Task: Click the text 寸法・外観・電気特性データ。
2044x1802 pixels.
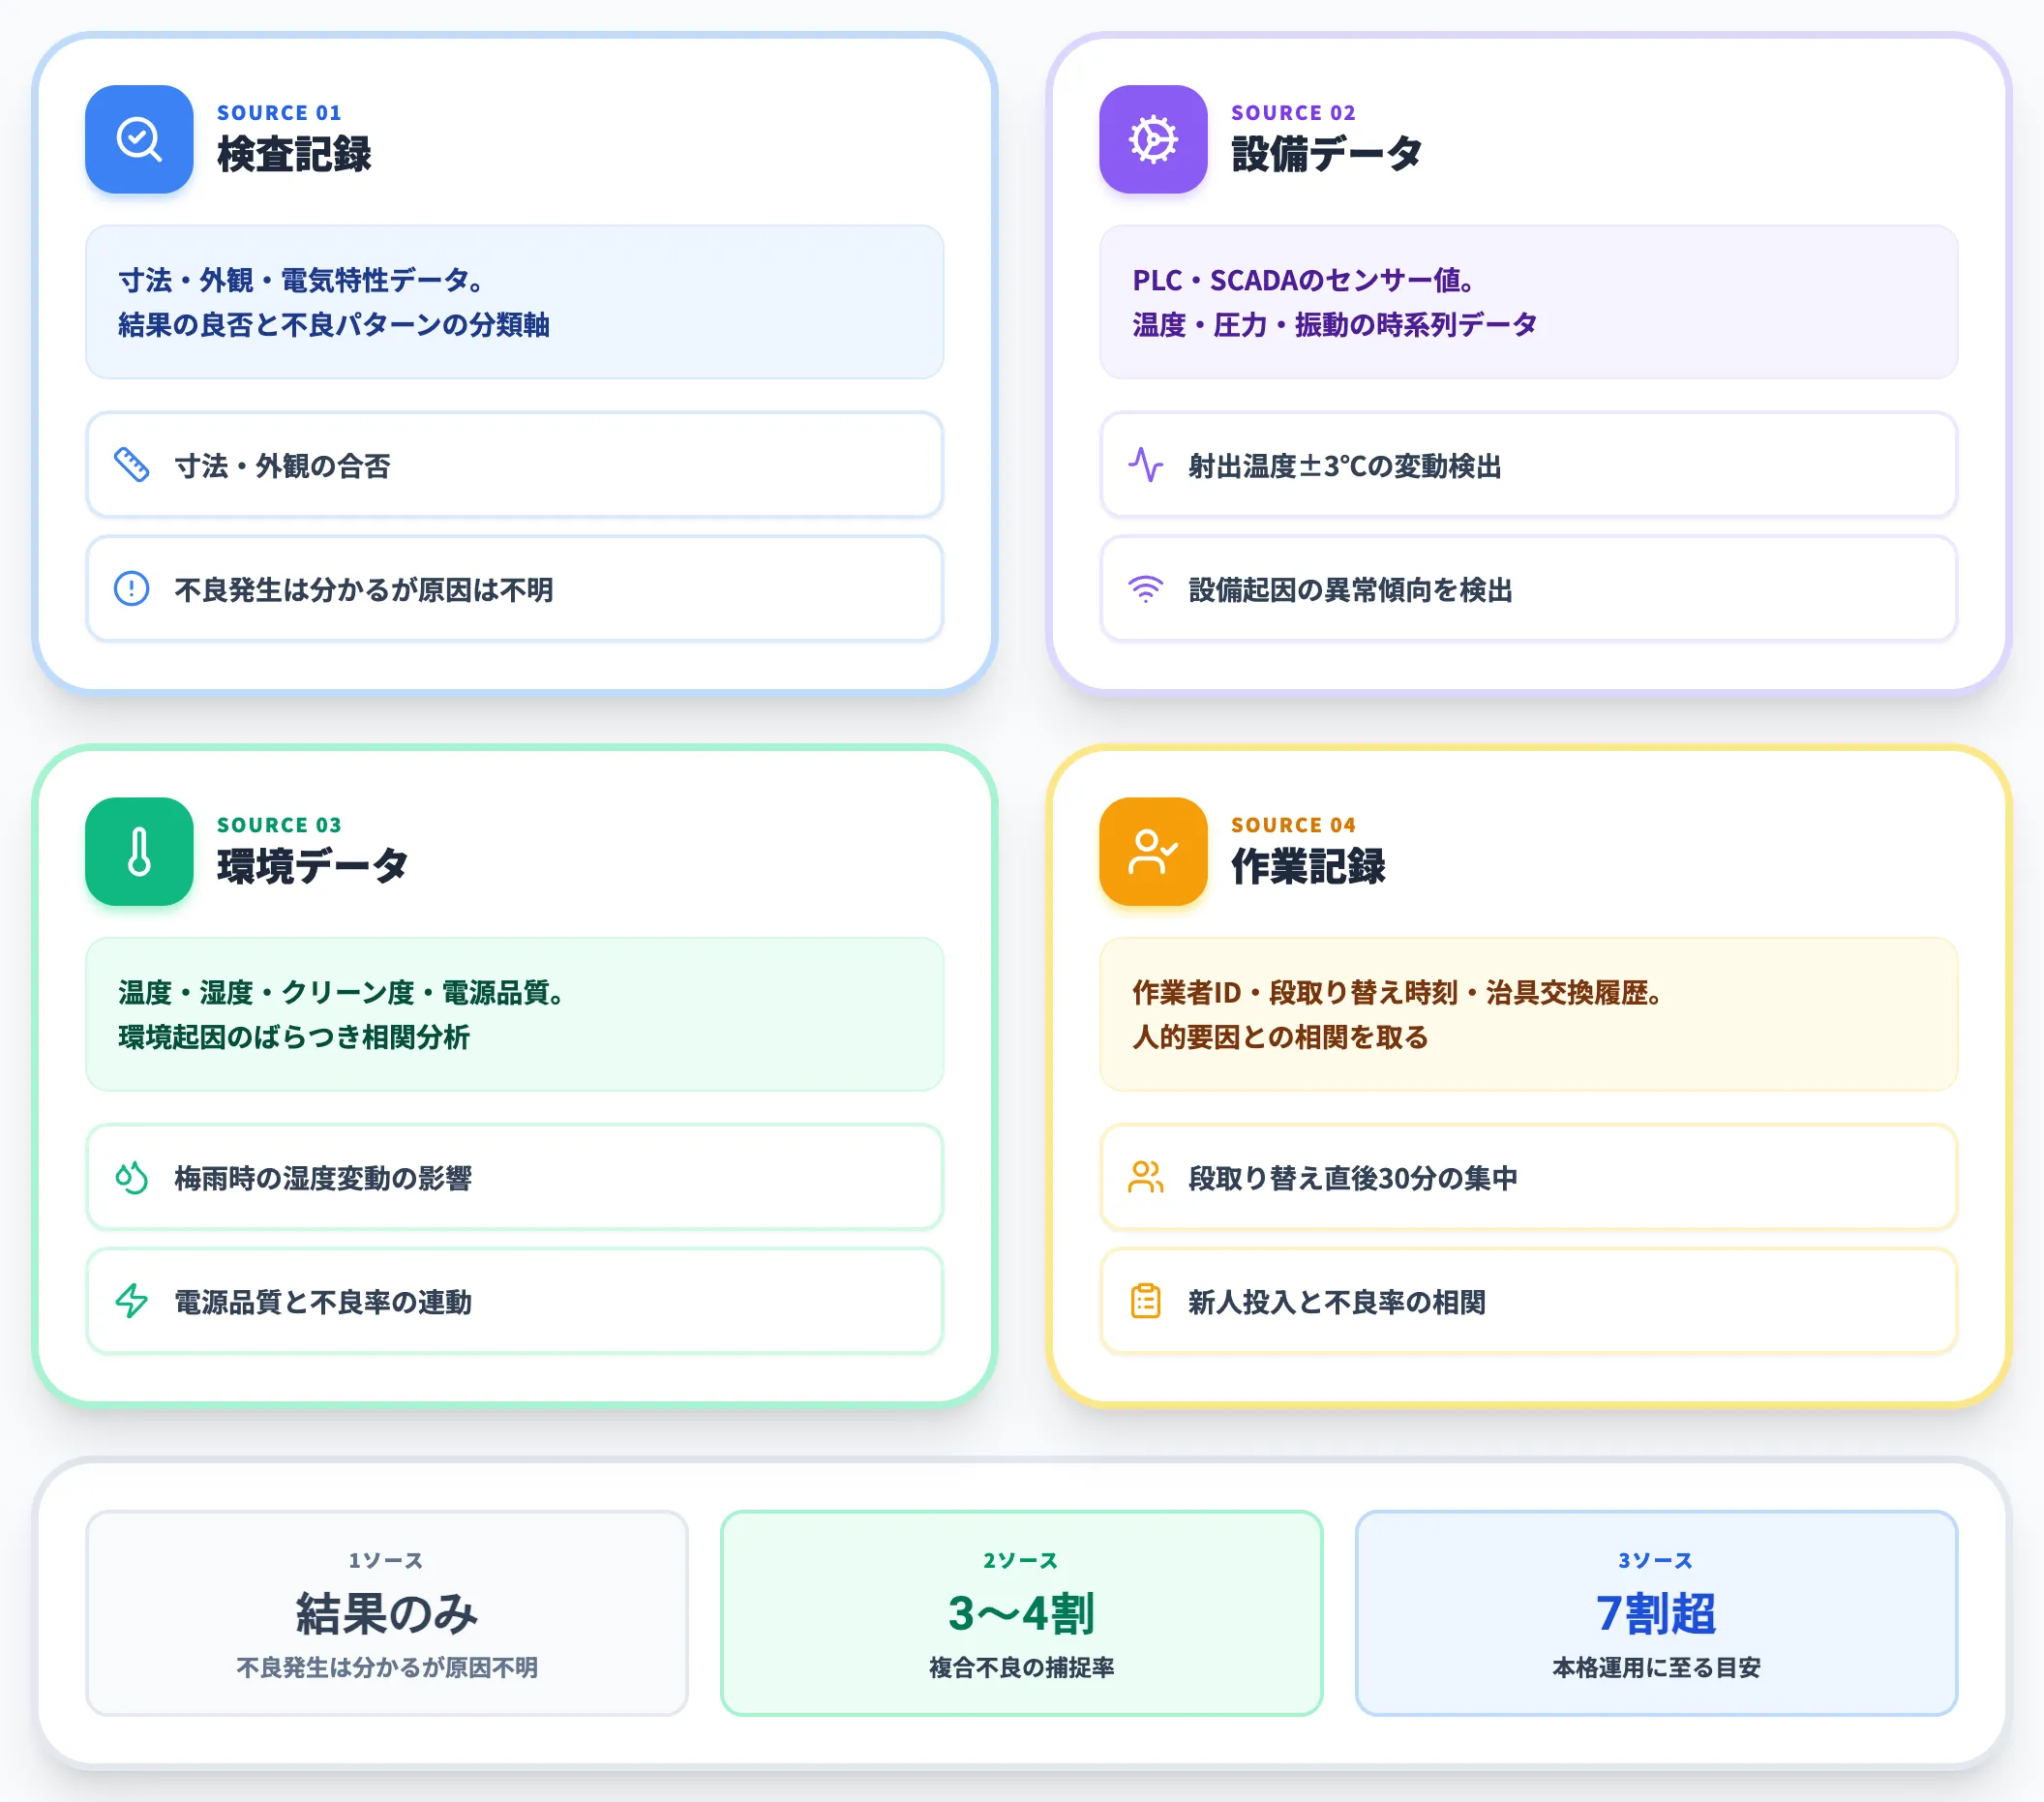Action: click(x=303, y=280)
